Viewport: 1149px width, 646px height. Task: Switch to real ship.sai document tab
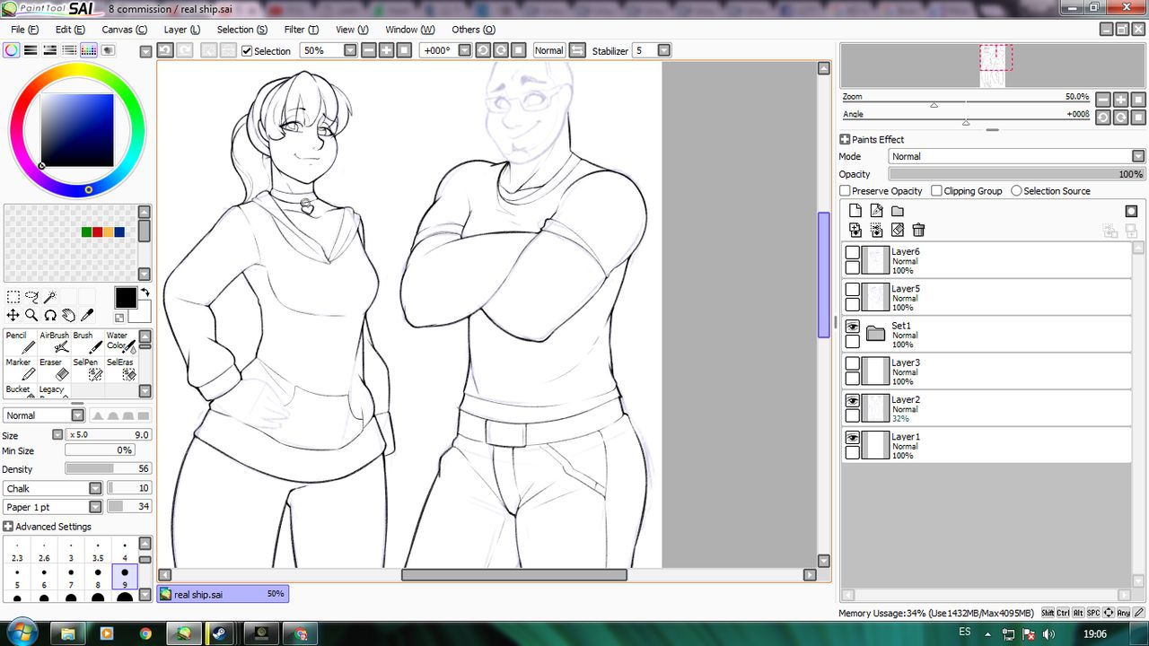click(x=223, y=594)
